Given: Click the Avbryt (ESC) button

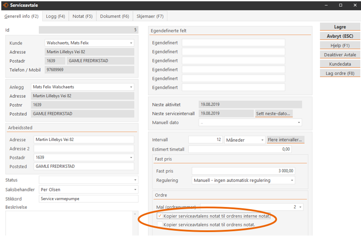Looking at the screenshot, I should coord(340,36).
